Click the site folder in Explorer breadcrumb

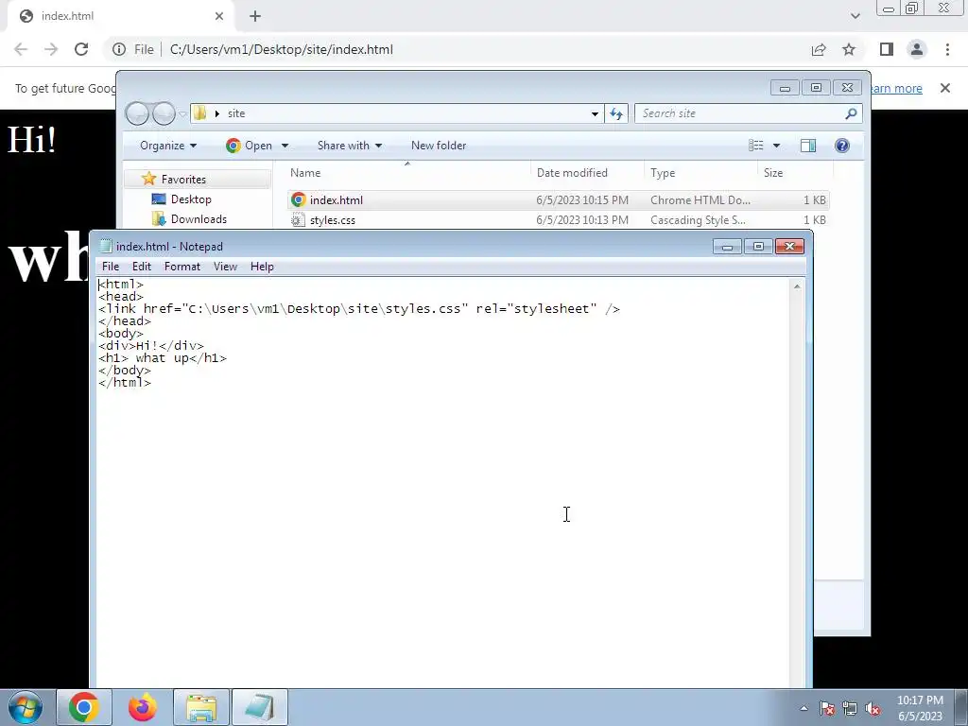point(236,113)
